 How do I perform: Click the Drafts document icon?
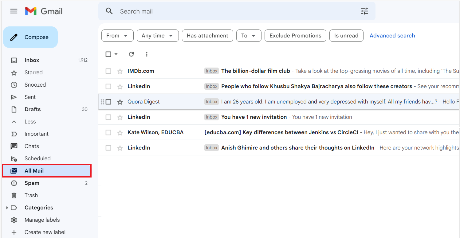coord(14,109)
